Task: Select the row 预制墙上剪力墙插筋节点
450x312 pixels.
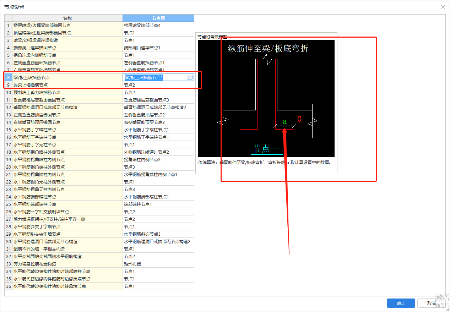Action: 99,92
